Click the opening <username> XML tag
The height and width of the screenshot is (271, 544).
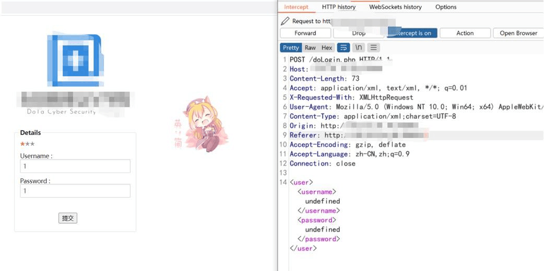pos(317,192)
